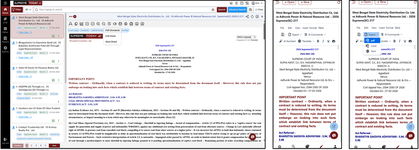419x150 pixels.
Task: Open Translate dropdown in middle phone view
Action: point(306,41)
